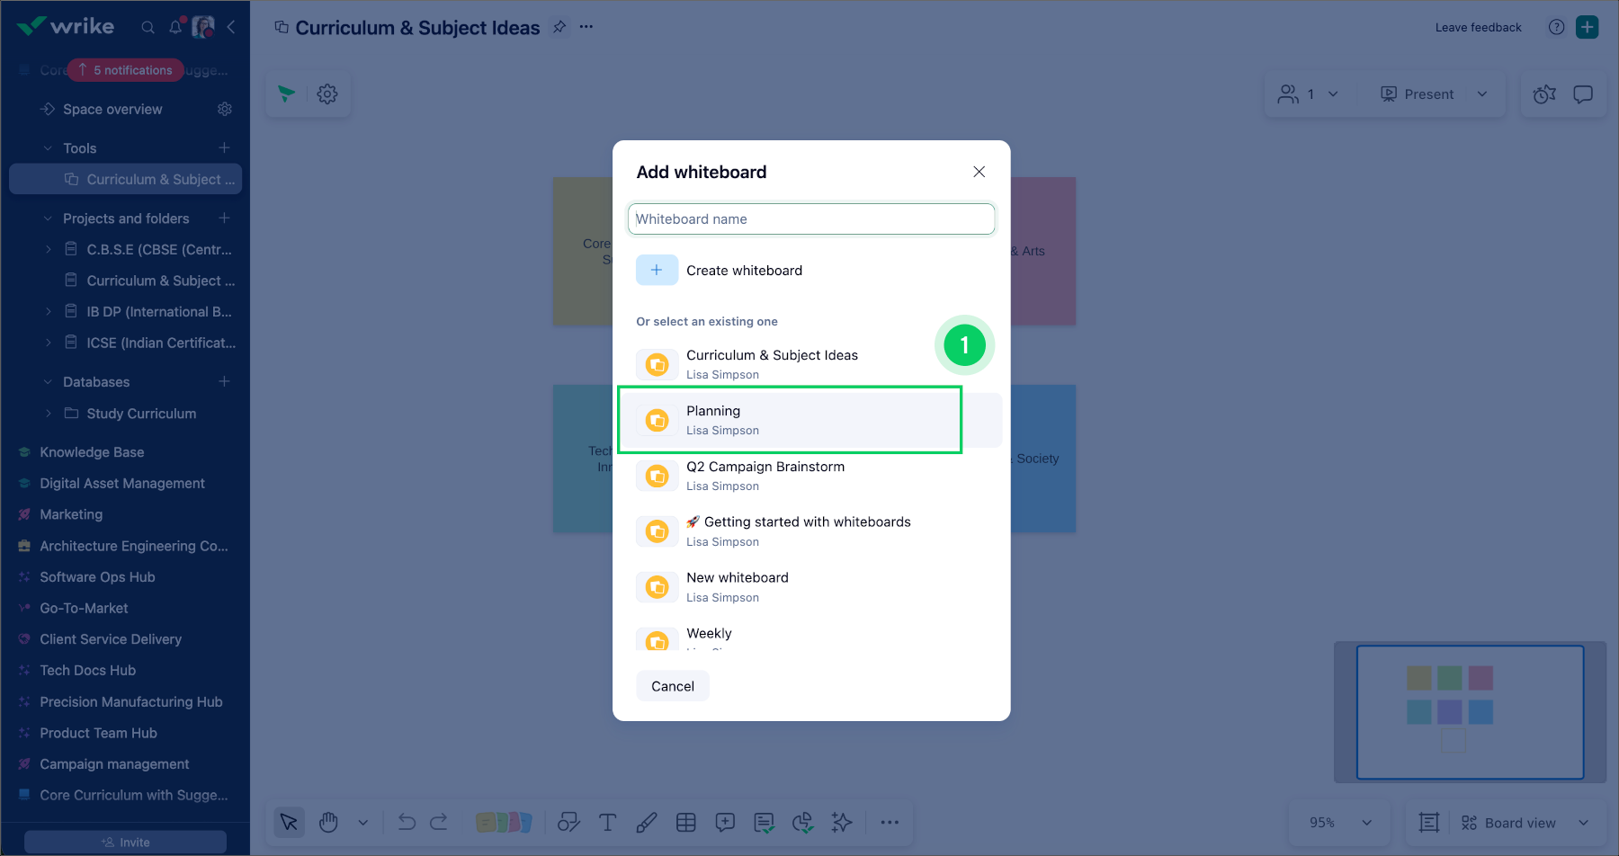The height and width of the screenshot is (856, 1619).
Task: Click the frames icon near Board view
Action: point(1429,822)
